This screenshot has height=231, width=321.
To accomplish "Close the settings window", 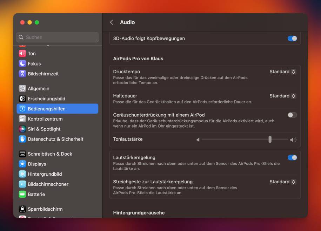I will pyautogui.click(x=22, y=22).
